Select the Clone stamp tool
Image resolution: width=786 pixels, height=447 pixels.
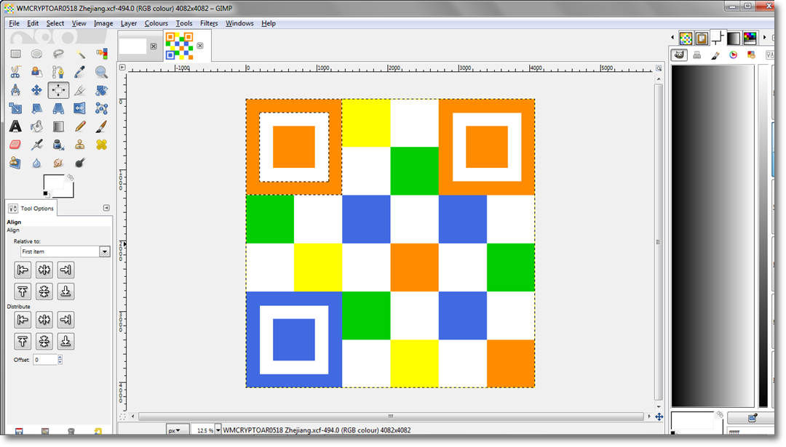click(80, 145)
